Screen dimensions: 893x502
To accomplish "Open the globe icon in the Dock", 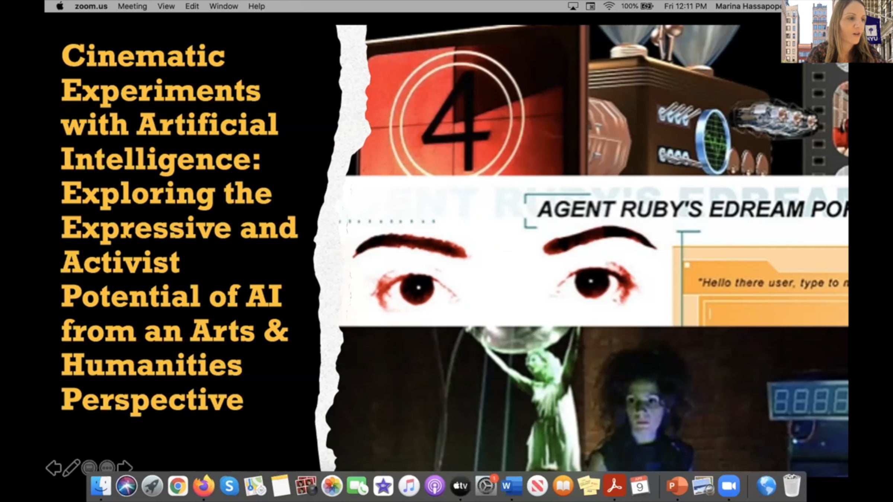I will tap(766, 486).
